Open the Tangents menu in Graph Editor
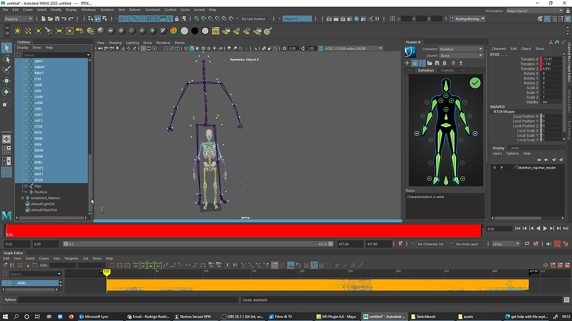The width and height of the screenshot is (572, 321). coord(72,258)
